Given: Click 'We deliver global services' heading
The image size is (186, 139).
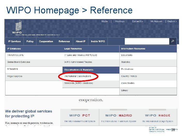Looking at the screenshot, I should [x=29, y=114].
